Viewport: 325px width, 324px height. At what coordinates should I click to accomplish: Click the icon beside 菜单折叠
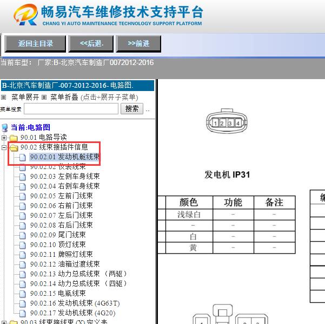click(44, 97)
